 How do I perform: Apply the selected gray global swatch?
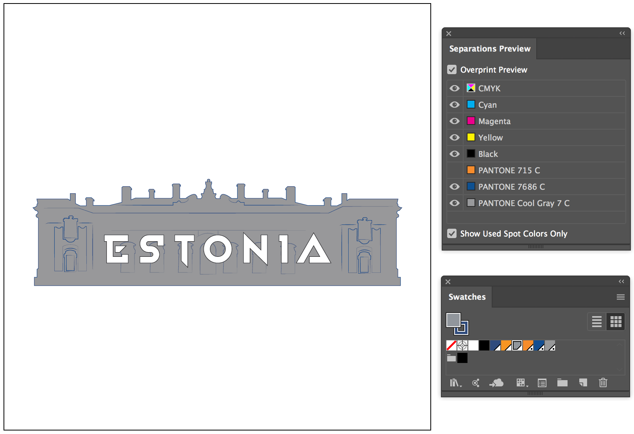[517, 345]
